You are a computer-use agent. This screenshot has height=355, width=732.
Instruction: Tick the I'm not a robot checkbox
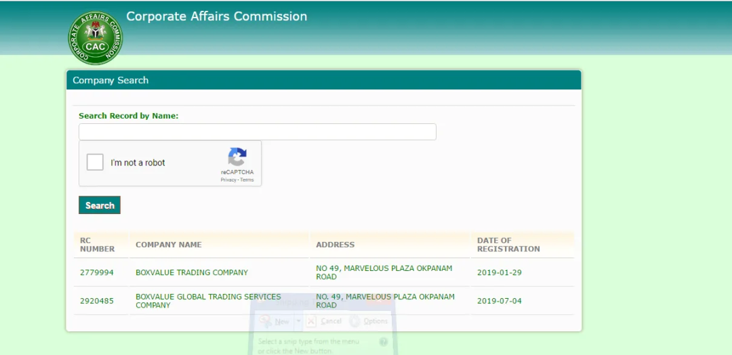96,163
